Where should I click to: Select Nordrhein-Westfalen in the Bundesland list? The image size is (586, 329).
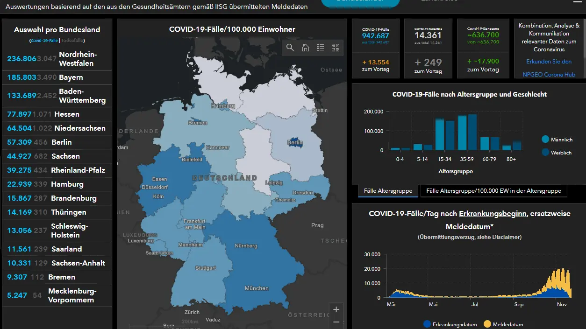(57, 59)
